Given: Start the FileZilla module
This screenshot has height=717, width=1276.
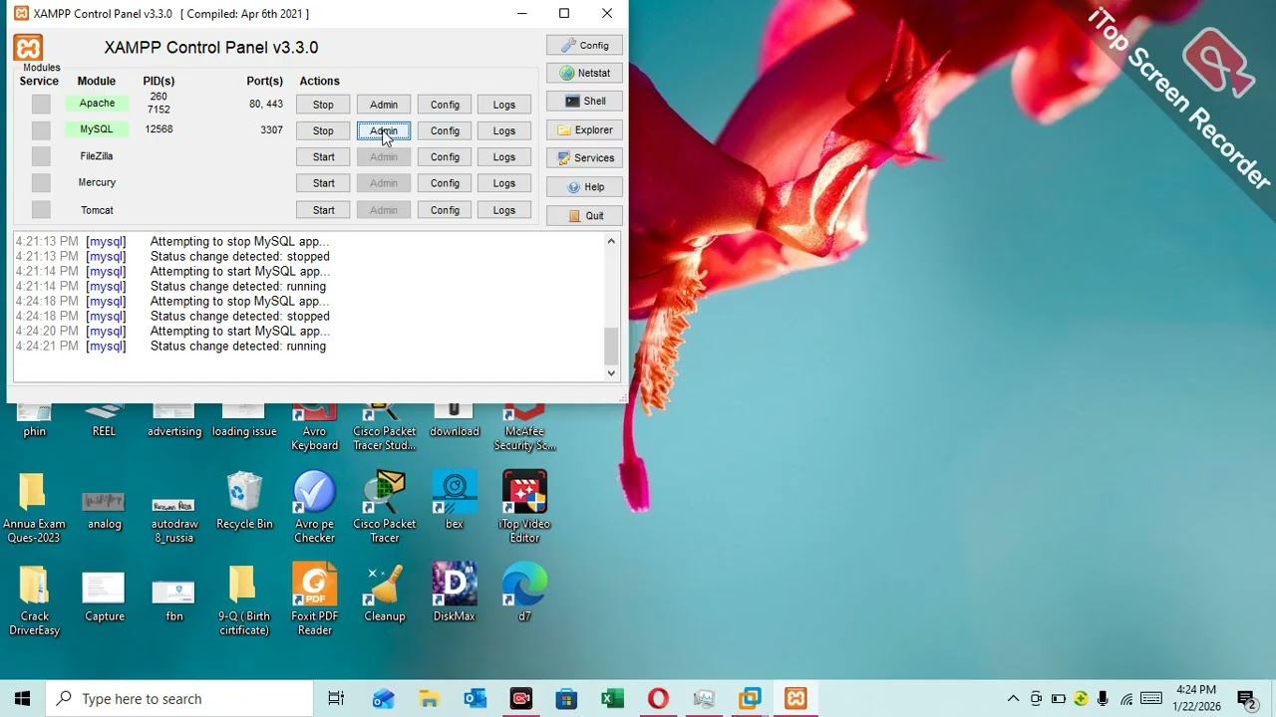Looking at the screenshot, I should click(x=323, y=156).
